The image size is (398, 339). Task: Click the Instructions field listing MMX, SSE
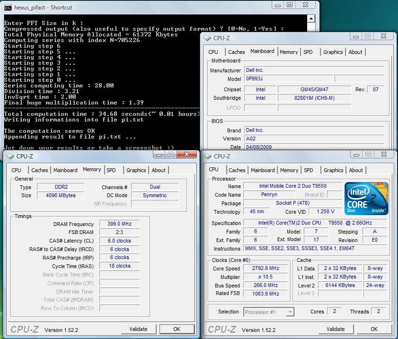[x=315, y=248]
